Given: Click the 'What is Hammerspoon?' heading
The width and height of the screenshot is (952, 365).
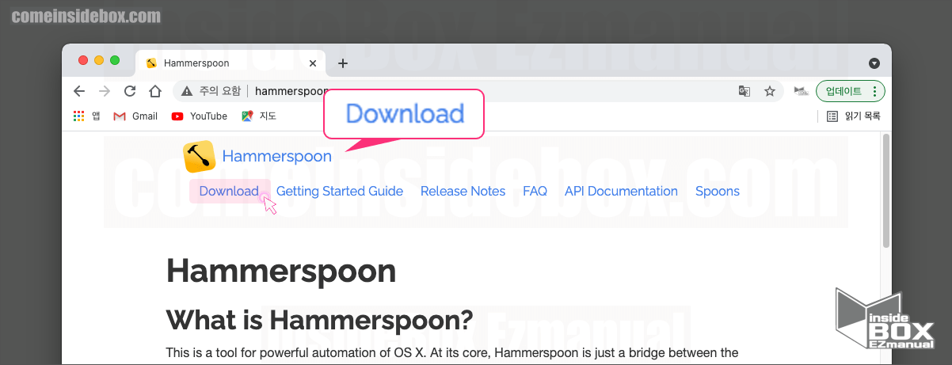Looking at the screenshot, I should click(x=319, y=320).
